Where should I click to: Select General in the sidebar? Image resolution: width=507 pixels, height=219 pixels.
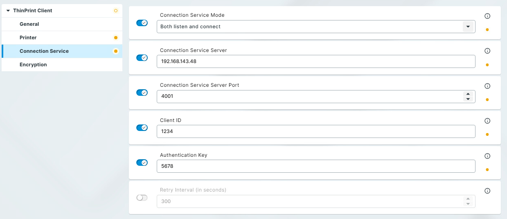coord(29,24)
